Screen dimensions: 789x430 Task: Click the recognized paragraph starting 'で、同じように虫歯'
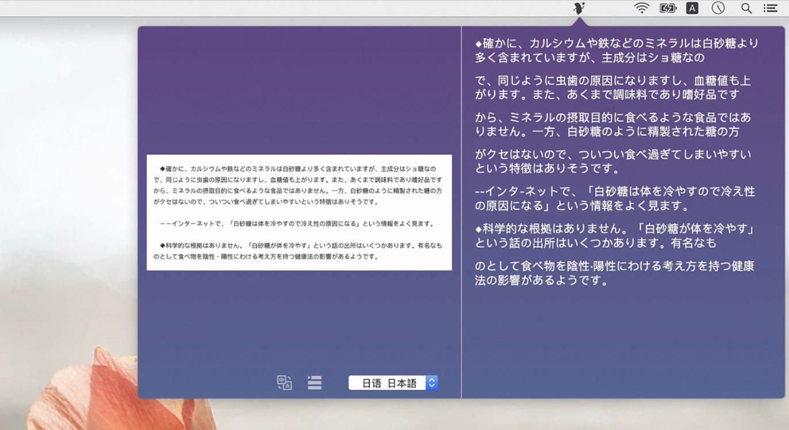pyautogui.click(x=613, y=87)
